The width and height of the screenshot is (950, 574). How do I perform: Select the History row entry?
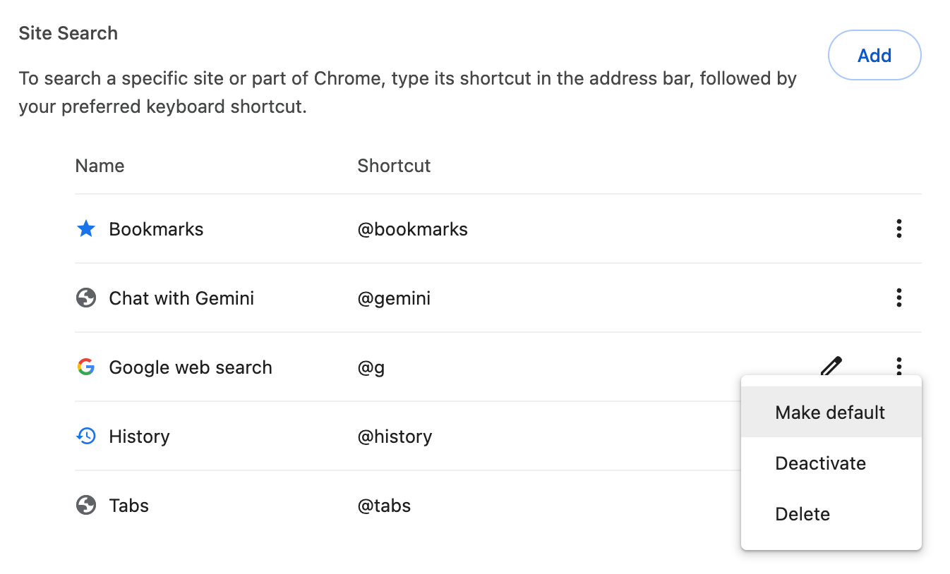click(139, 436)
